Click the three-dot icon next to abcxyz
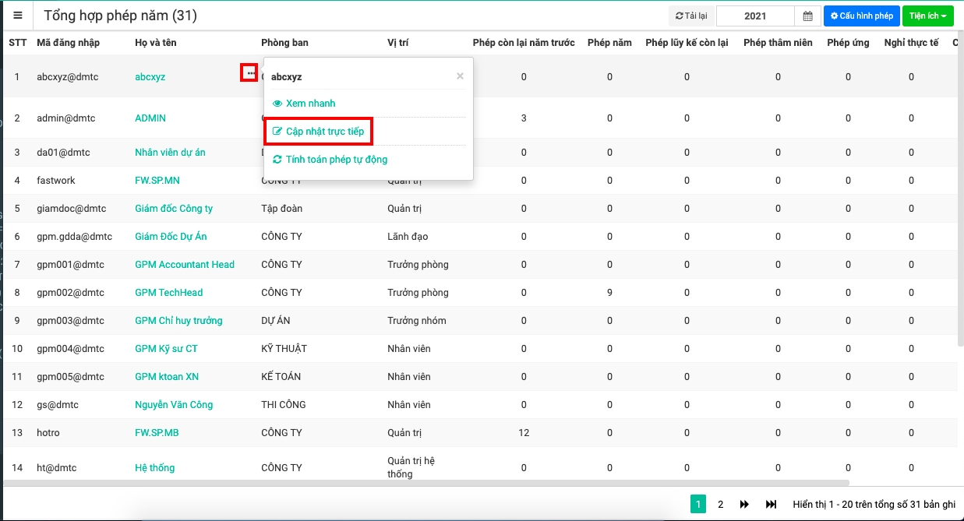This screenshot has width=964, height=521. click(249, 72)
